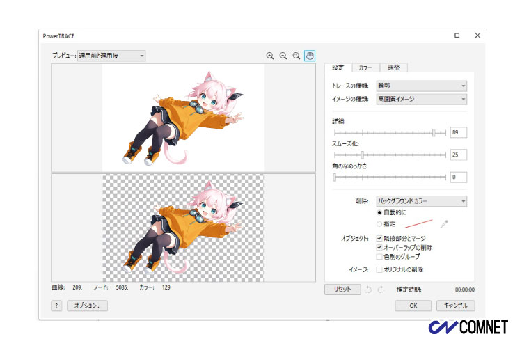Click the 曲線 count value 209
The width and height of the screenshot is (522, 348).
point(77,287)
